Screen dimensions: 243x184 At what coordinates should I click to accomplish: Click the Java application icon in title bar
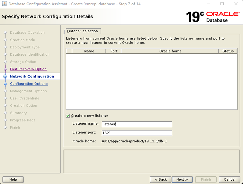coord(4,4)
